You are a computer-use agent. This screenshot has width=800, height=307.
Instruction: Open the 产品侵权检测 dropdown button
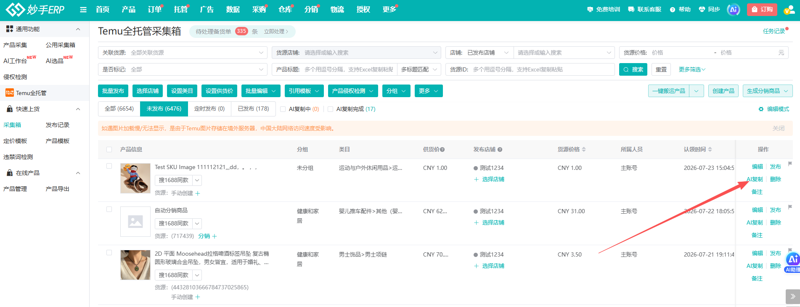[x=353, y=91]
